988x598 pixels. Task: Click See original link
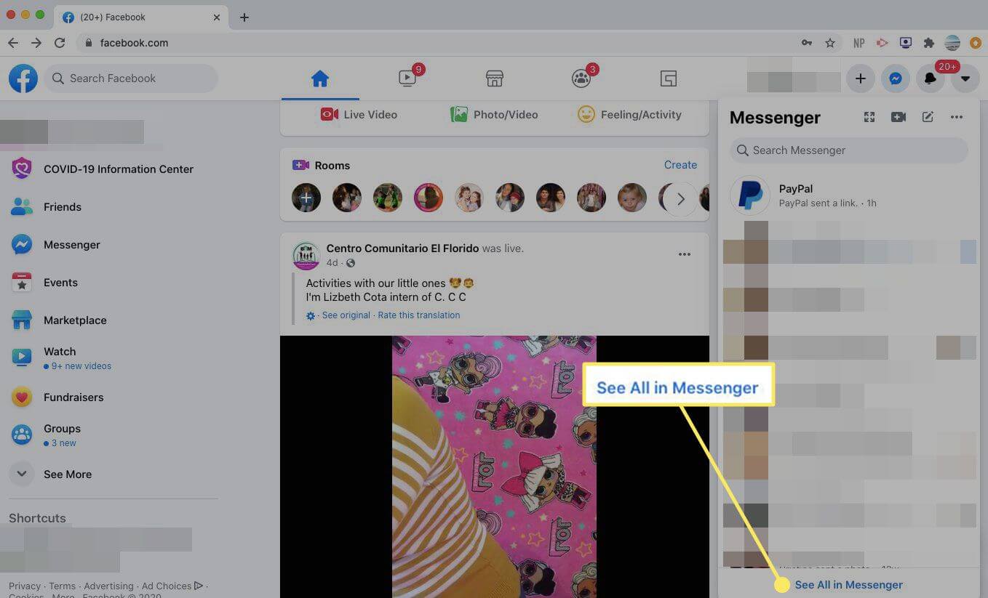click(346, 315)
